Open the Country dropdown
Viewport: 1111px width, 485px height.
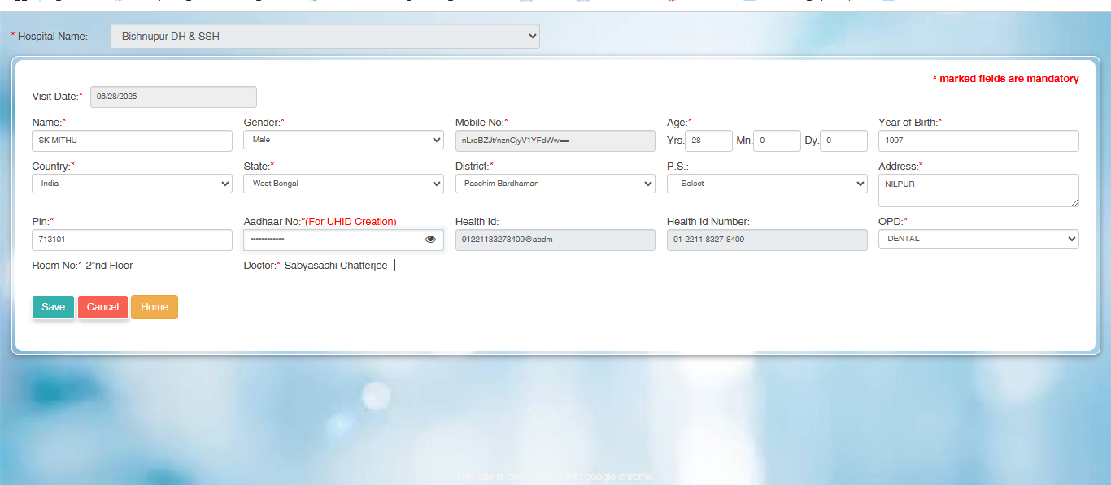coord(132,184)
